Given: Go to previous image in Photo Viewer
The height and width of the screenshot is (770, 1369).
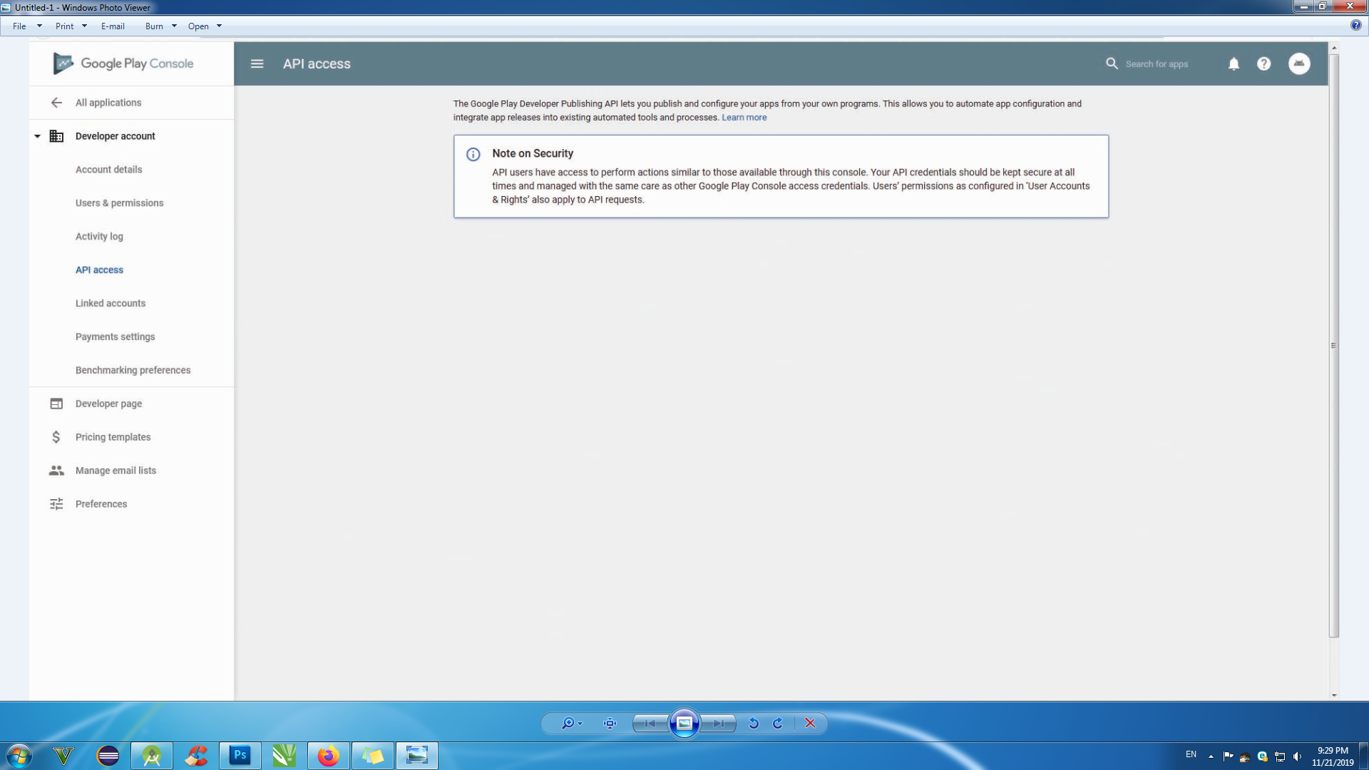Looking at the screenshot, I should tap(650, 724).
